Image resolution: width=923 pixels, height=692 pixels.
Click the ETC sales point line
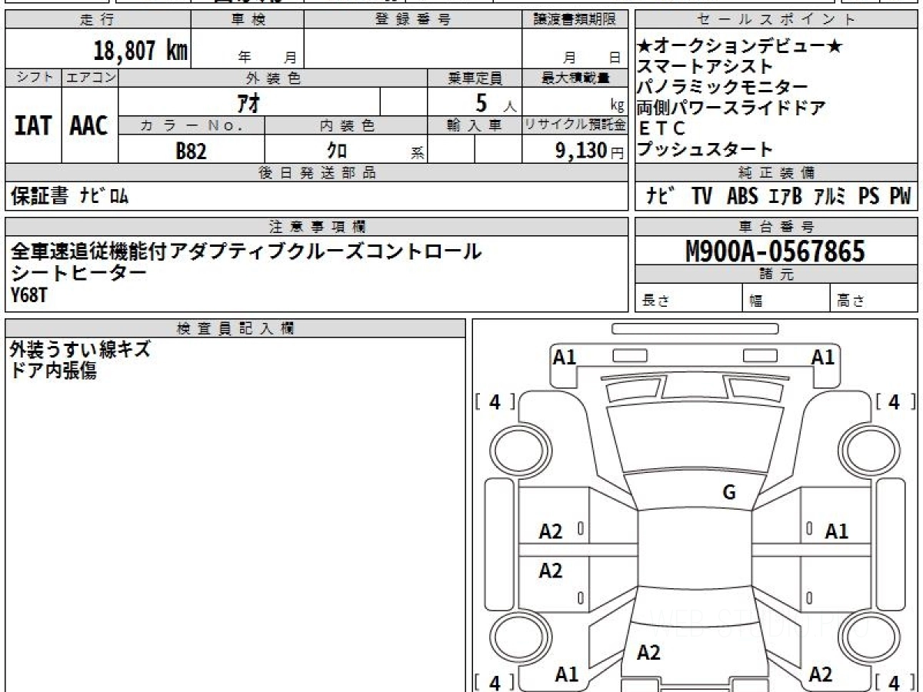[x=661, y=128]
